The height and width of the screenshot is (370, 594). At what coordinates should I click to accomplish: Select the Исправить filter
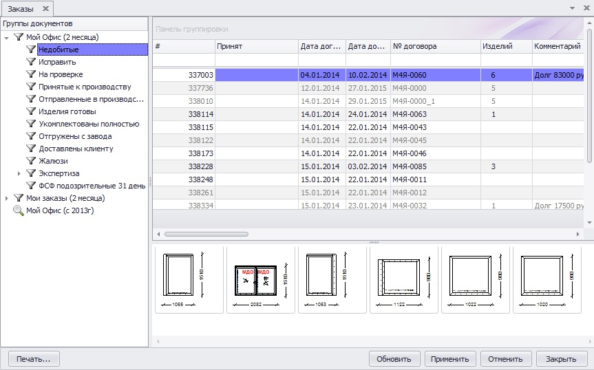(57, 62)
